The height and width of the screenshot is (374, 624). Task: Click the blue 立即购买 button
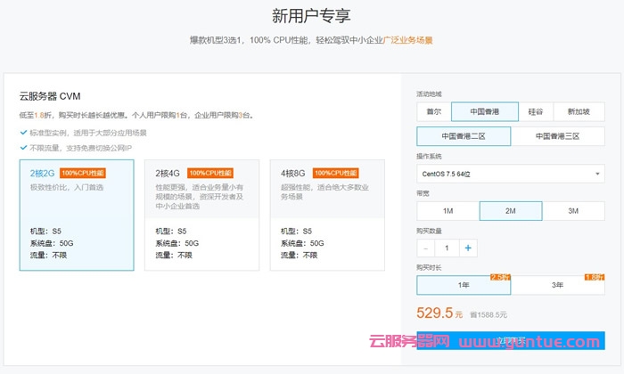pos(511,340)
